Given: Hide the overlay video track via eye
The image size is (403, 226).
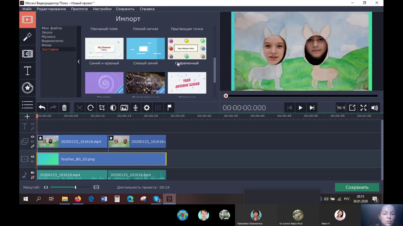Looking at the screenshot, I should pyautogui.click(x=32, y=137).
